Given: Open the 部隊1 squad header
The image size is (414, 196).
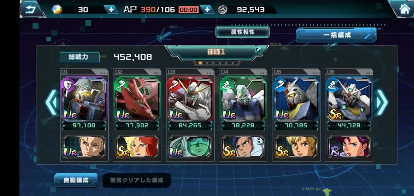Looking at the screenshot, I should pos(216,52).
